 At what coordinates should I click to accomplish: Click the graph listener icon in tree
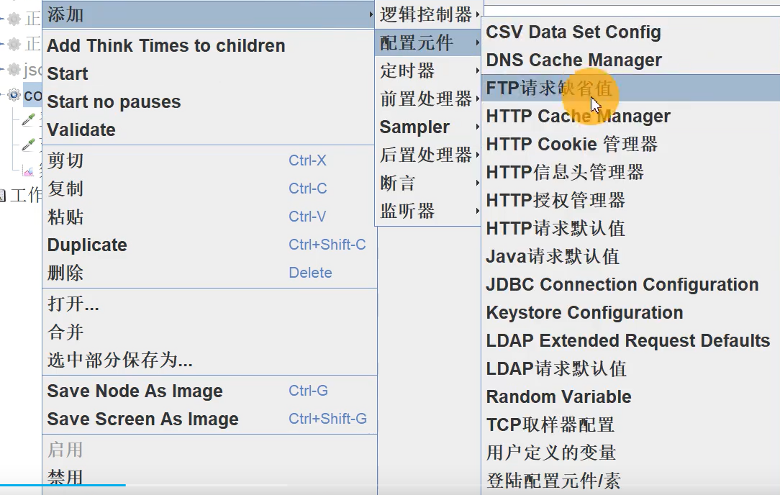tap(29, 171)
